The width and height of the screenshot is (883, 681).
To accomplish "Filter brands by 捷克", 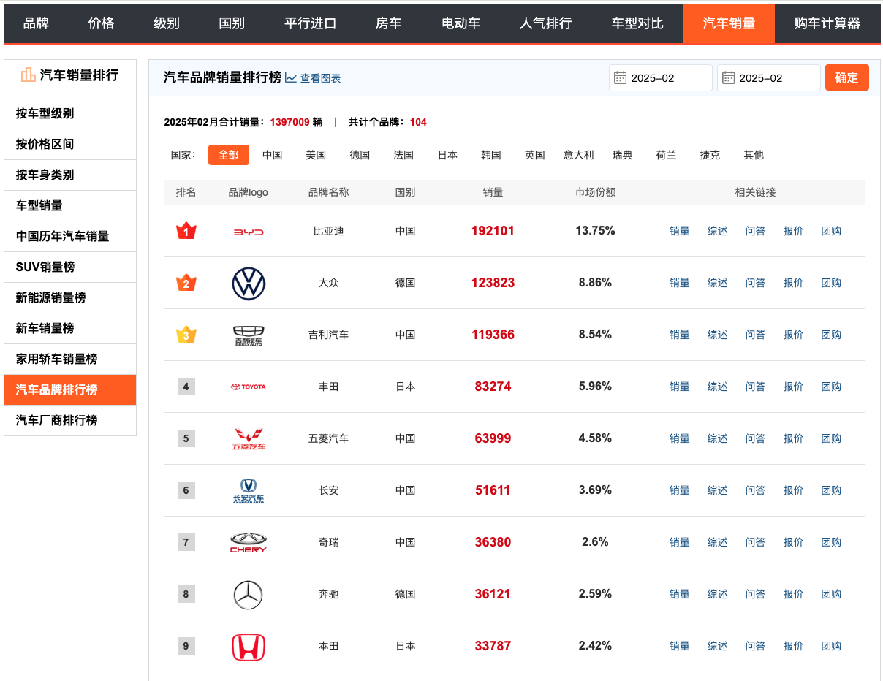I will coord(710,155).
